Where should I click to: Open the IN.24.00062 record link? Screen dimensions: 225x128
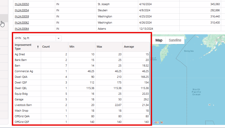(x=22, y=23)
